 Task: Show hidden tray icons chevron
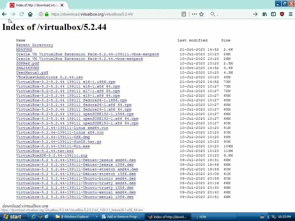point(268,217)
